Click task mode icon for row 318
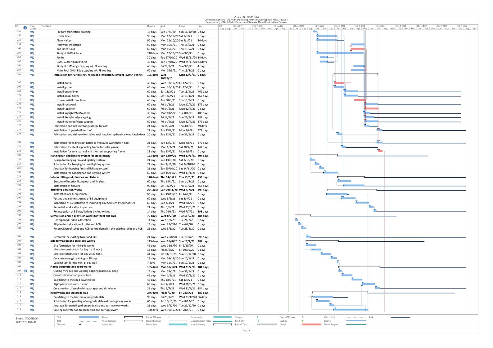Screen dimensions: 493x348 click(x=32, y=310)
